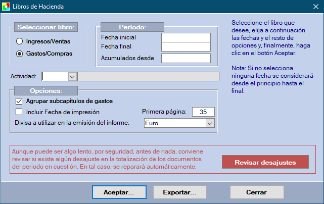Enable Incluir Fecha de impresión checkbox
This screenshot has width=324, height=204.
[20, 112]
